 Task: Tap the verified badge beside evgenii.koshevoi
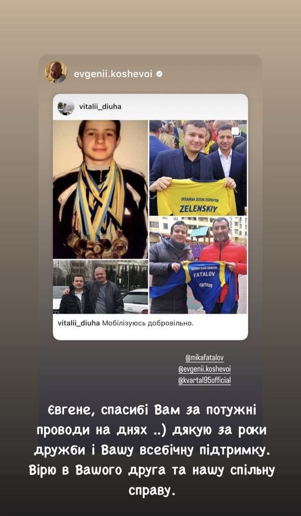[159, 74]
